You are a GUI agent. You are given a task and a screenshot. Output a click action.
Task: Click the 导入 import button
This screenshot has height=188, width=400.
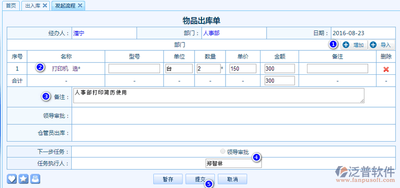[x=381, y=45]
